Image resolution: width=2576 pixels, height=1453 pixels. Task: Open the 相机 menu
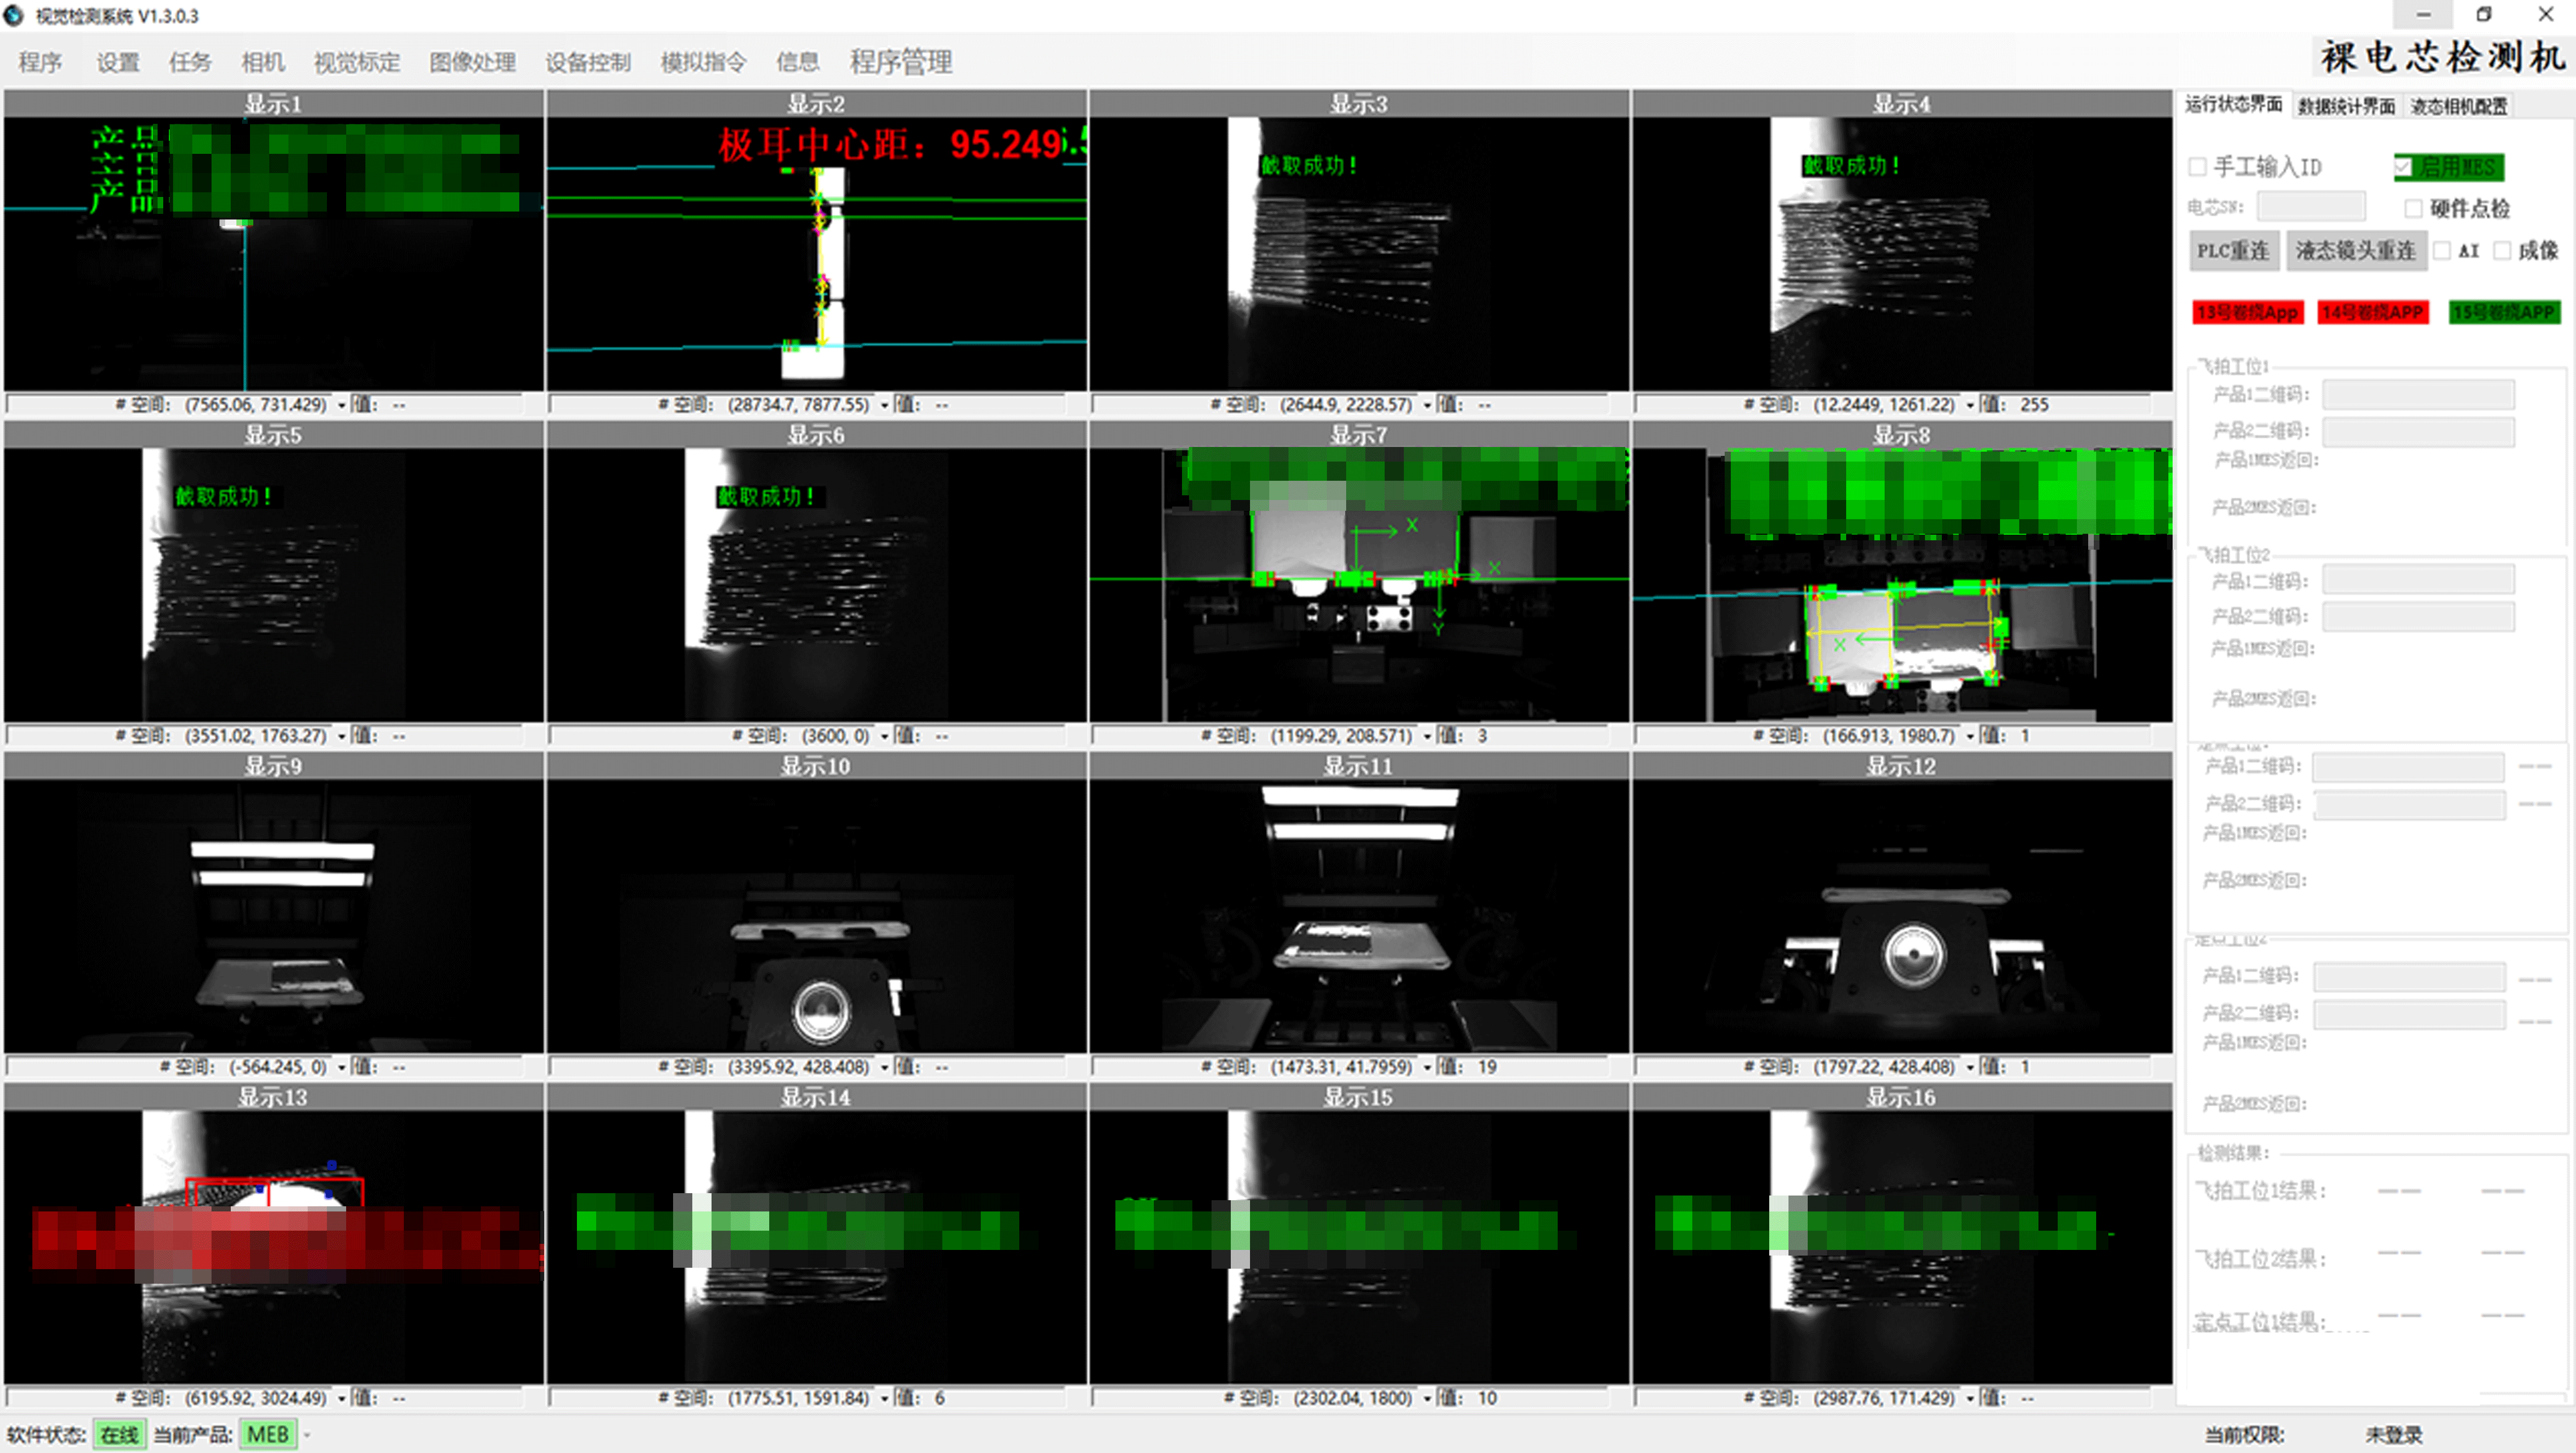[263, 62]
